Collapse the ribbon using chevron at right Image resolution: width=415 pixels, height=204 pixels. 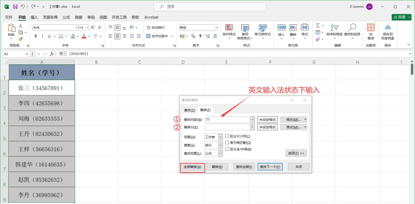[x=409, y=45]
